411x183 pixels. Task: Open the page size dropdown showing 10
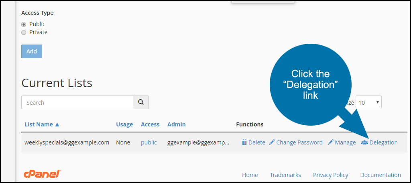click(368, 102)
